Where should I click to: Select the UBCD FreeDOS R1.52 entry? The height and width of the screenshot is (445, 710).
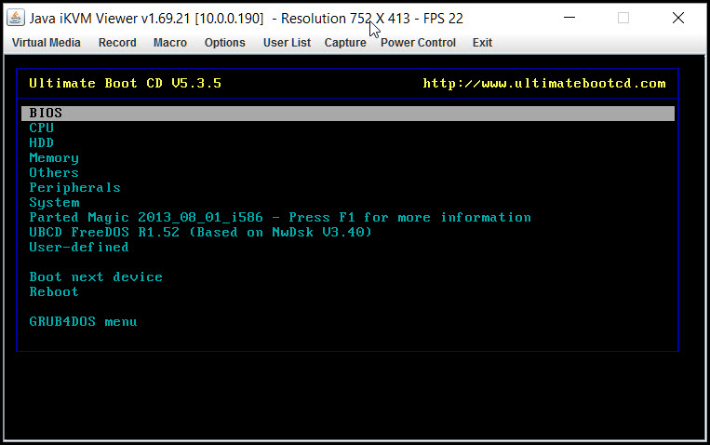pyautogui.click(x=200, y=233)
